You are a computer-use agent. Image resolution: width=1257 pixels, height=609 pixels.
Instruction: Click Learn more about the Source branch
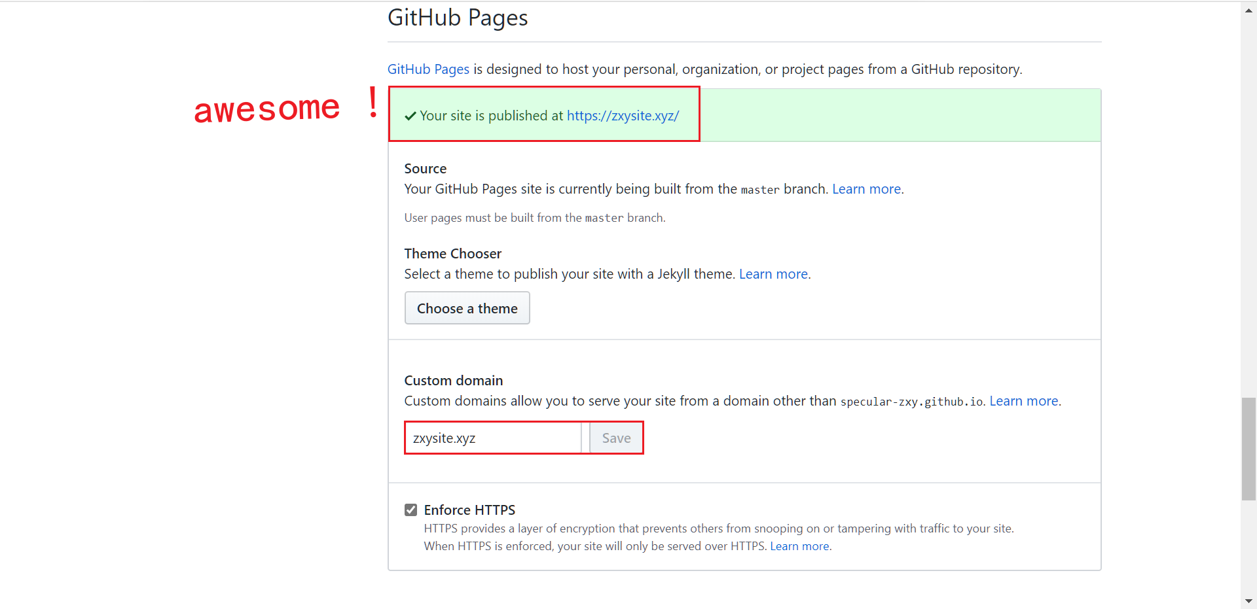tap(865, 189)
